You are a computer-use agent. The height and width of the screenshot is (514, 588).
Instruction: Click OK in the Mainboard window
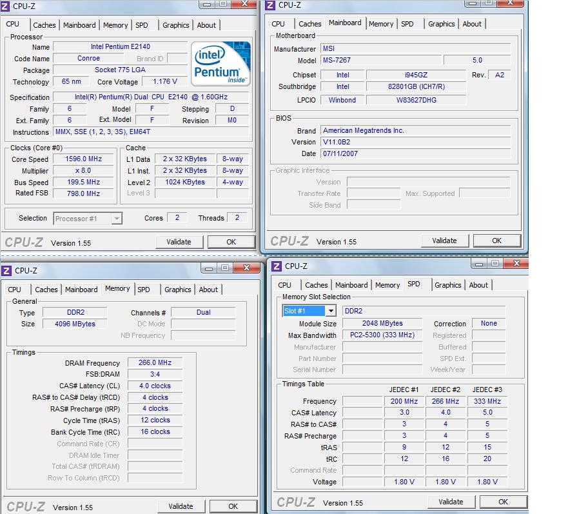pyautogui.click(x=496, y=241)
